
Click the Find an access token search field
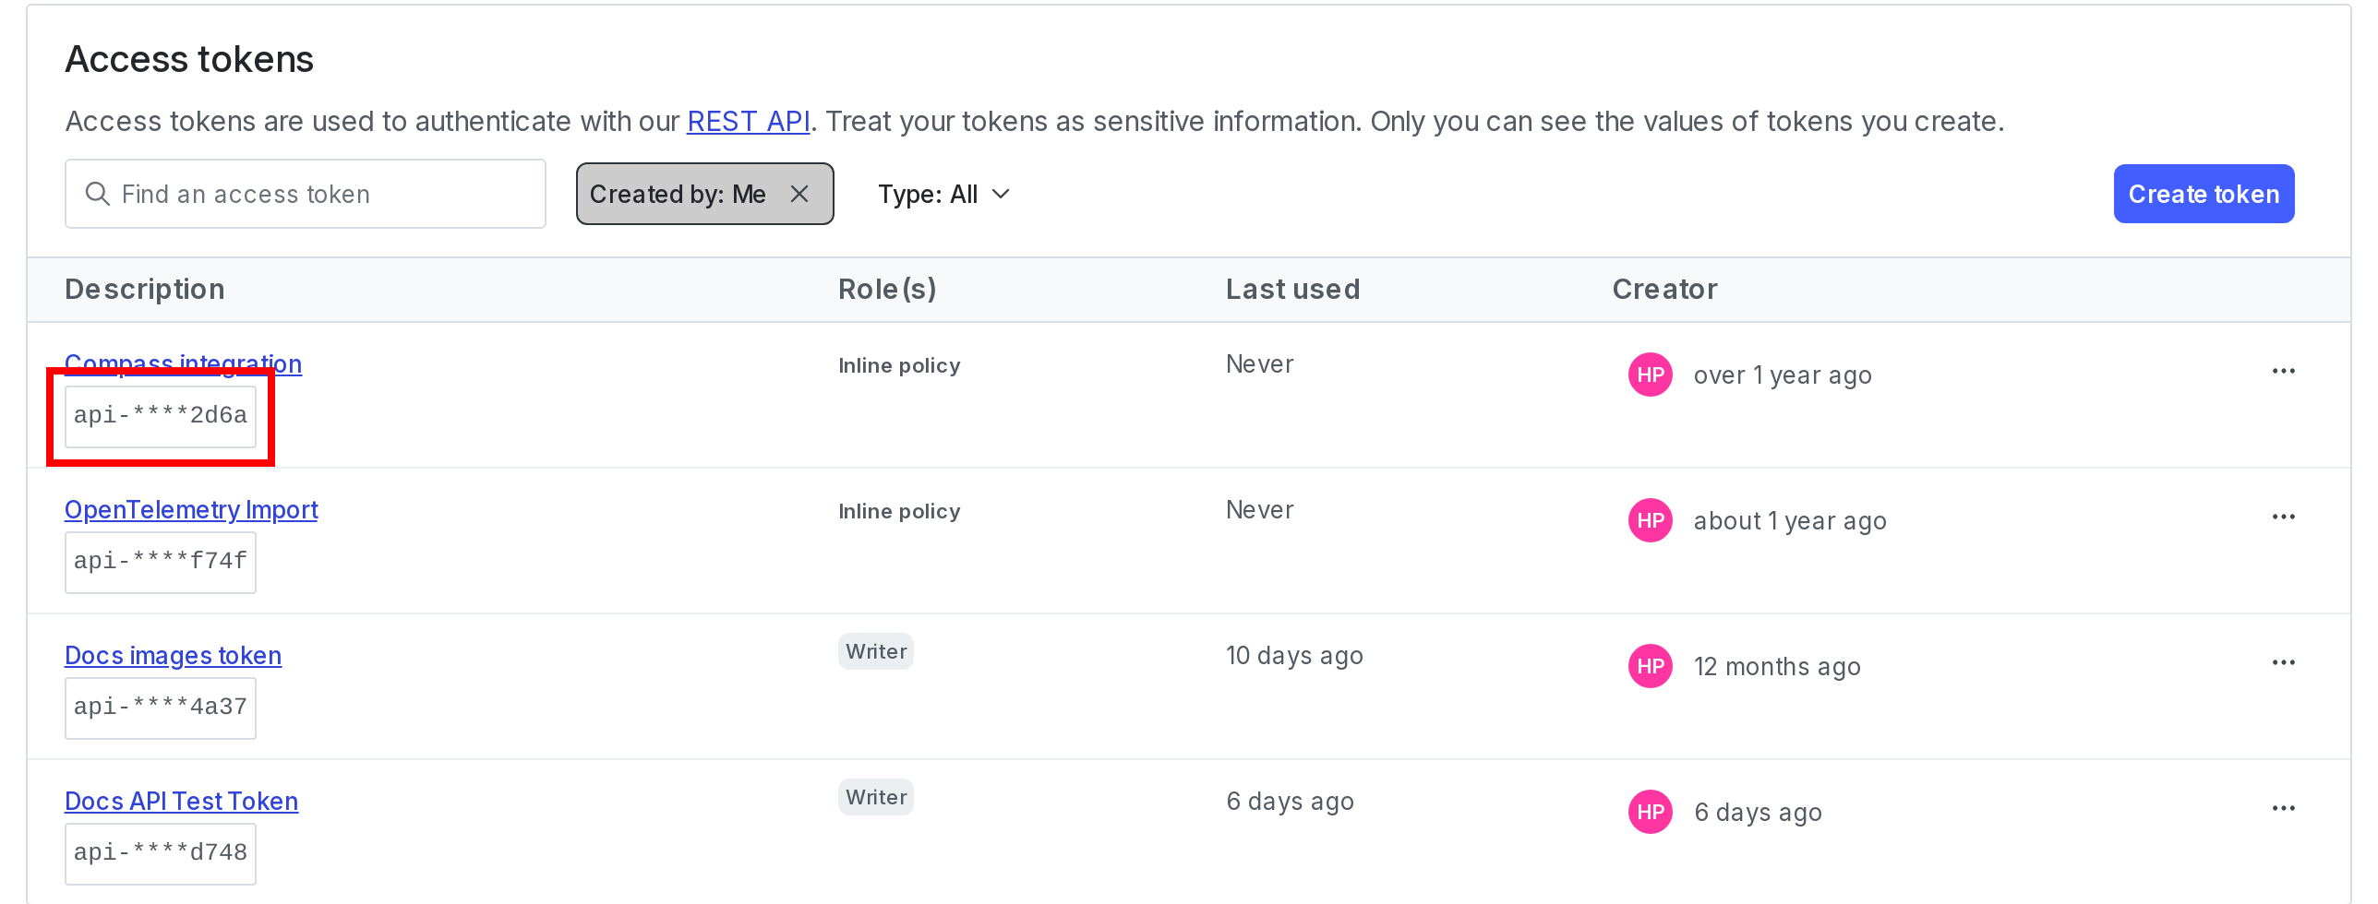point(305,194)
